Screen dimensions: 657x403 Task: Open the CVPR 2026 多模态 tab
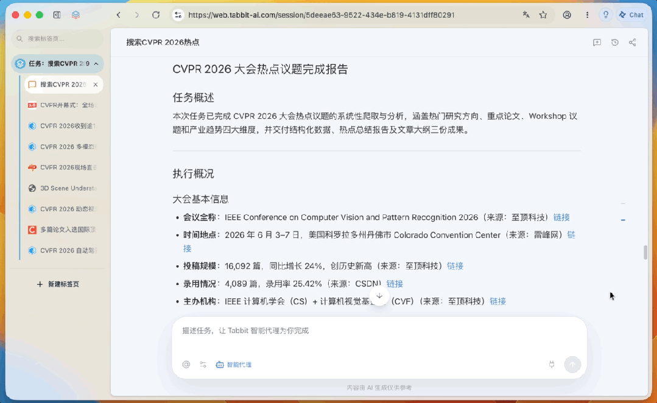64,147
